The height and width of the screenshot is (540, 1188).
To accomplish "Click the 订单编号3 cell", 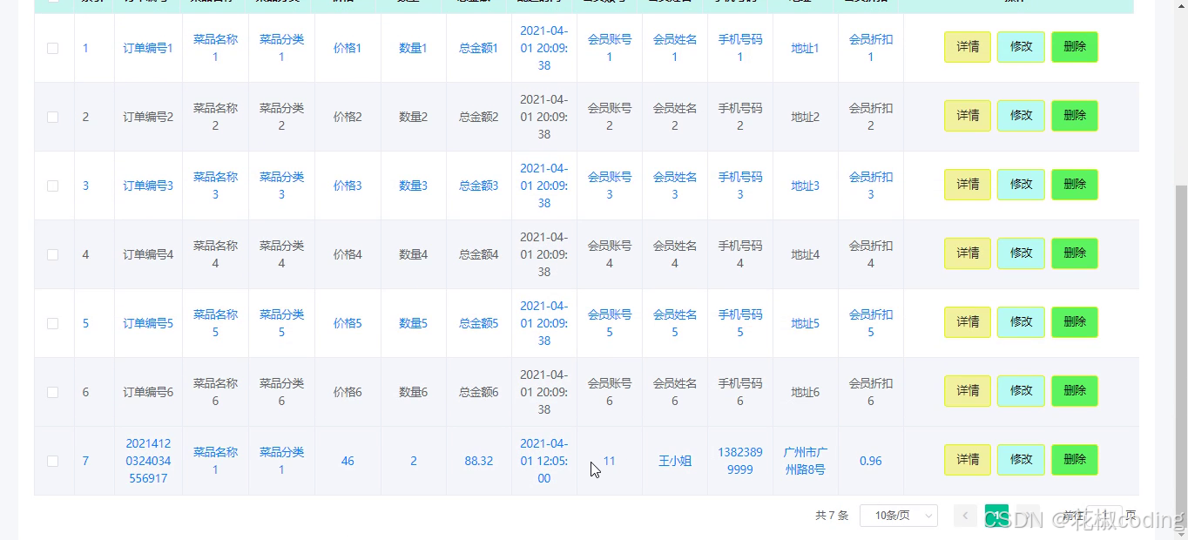I will tap(148, 186).
